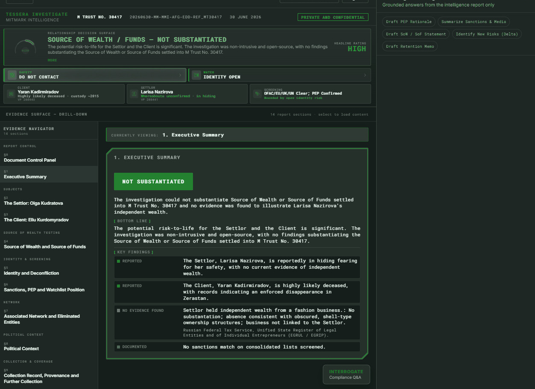This screenshot has width=535, height=389.
Task: Click the Currently Viewing section bar
Action: (x=237, y=135)
